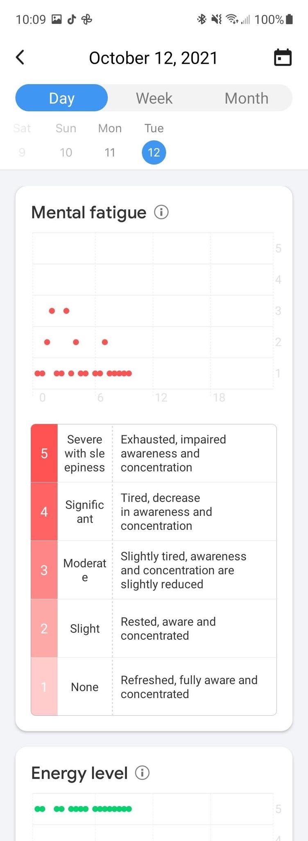
Task: Switch to the Week view
Action: [154, 98]
